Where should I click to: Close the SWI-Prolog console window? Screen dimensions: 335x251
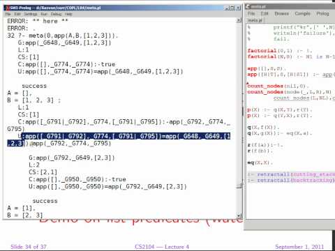pos(238,8)
